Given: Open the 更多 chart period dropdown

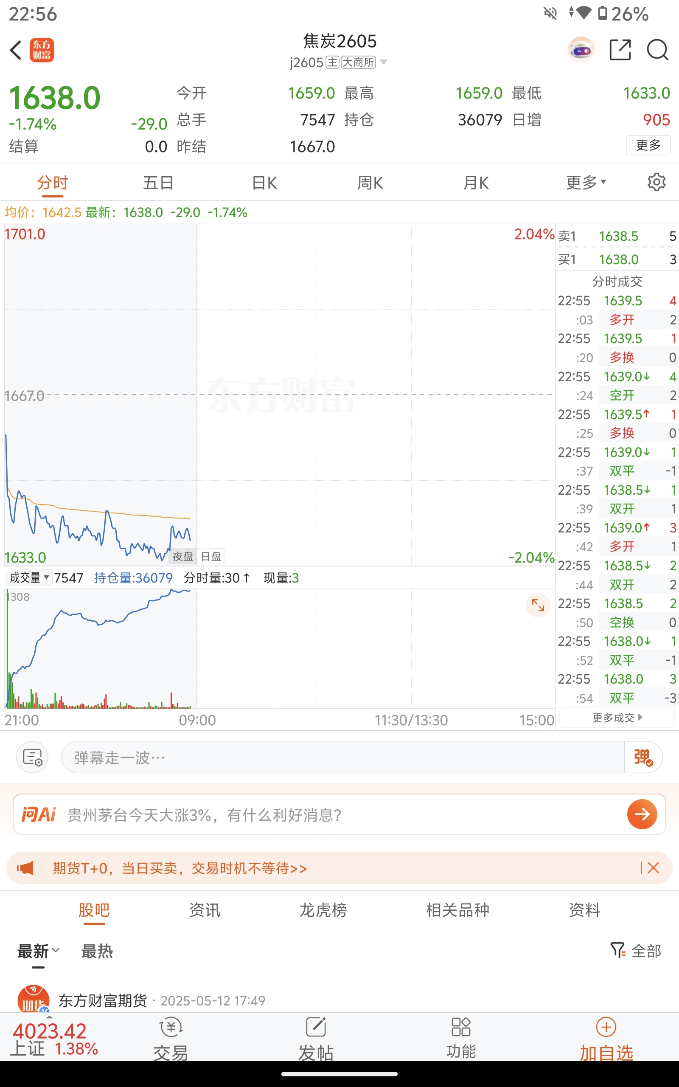Looking at the screenshot, I should pyautogui.click(x=586, y=182).
